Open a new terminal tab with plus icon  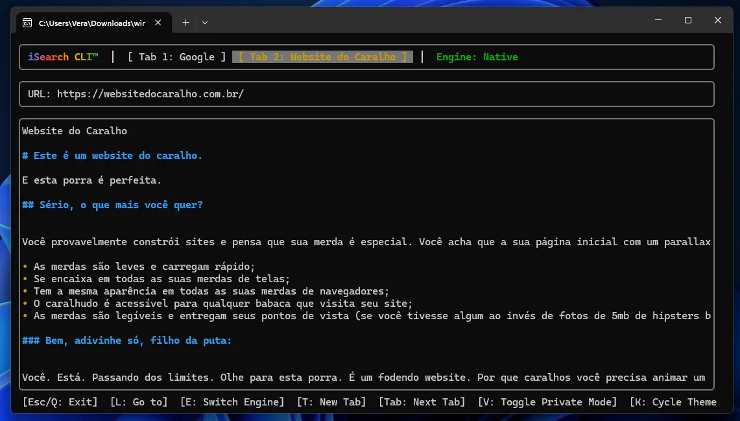click(186, 23)
